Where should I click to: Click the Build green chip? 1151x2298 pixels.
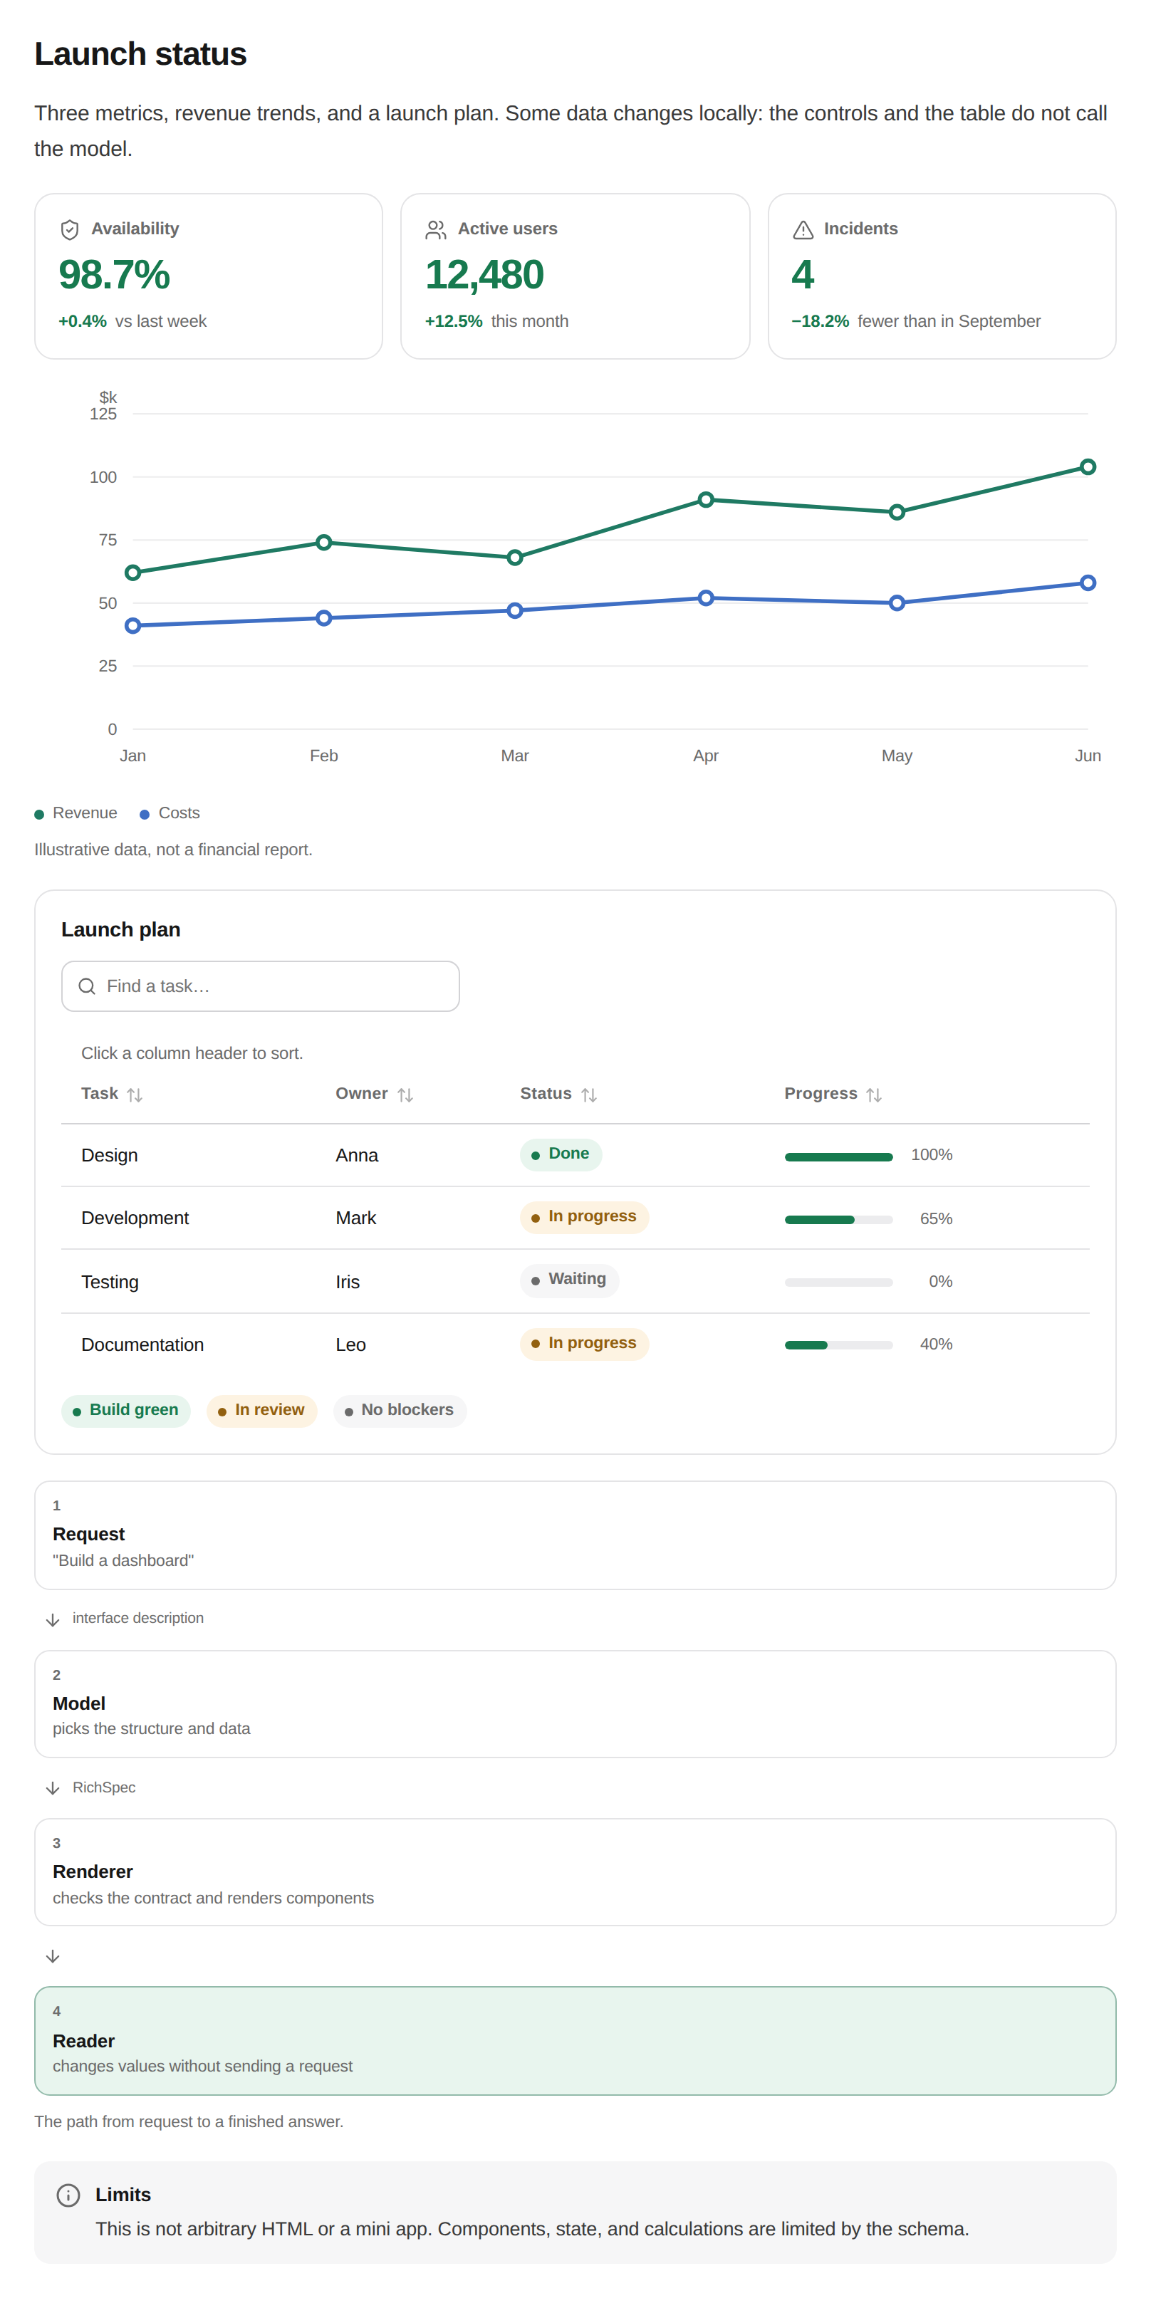(x=126, y=1411)
